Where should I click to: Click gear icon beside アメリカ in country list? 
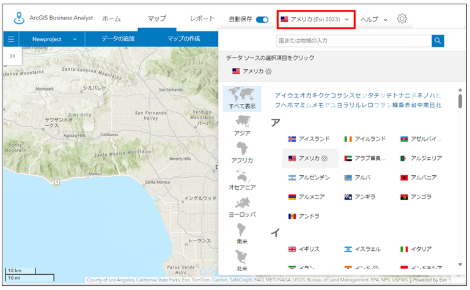click(x=325, y=158)
